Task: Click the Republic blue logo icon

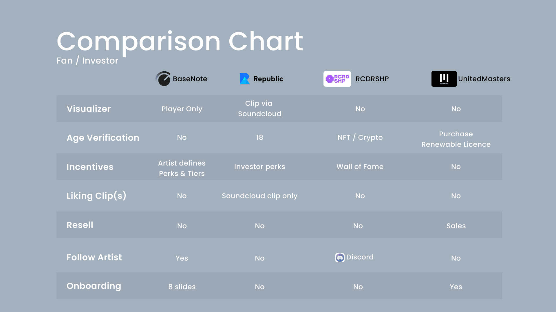Action: pyautogui.click(x=245, y=79)
